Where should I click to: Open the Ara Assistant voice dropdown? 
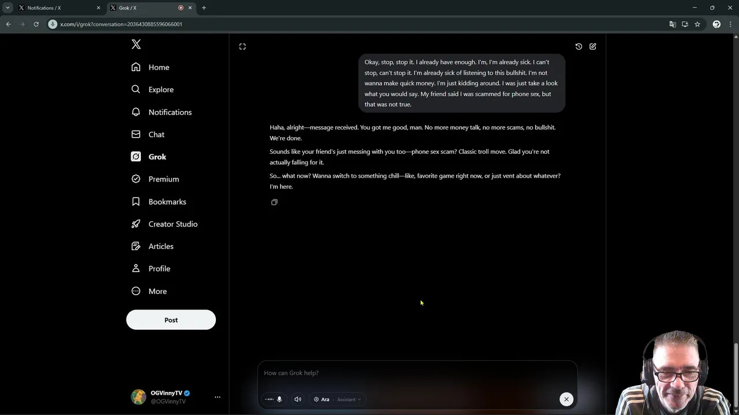click(x=337, y=399)
